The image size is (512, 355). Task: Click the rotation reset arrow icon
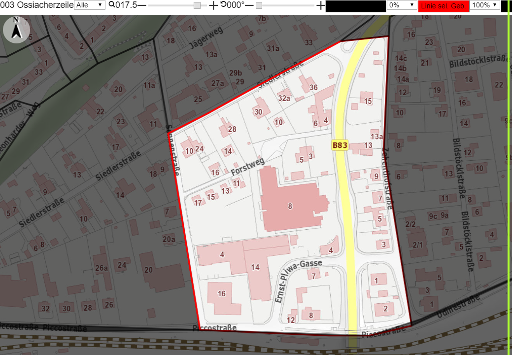point(223,4)
